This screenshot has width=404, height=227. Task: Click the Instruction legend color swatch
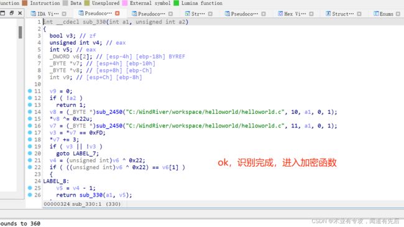click(24, 3)
